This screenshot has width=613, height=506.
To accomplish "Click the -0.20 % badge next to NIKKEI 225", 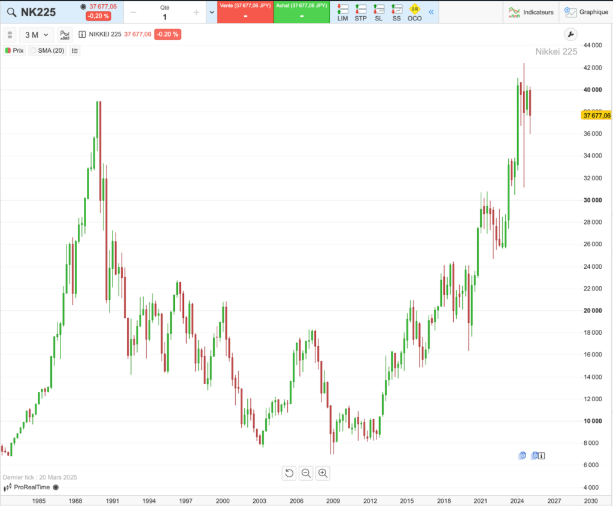I will [168, 34].
